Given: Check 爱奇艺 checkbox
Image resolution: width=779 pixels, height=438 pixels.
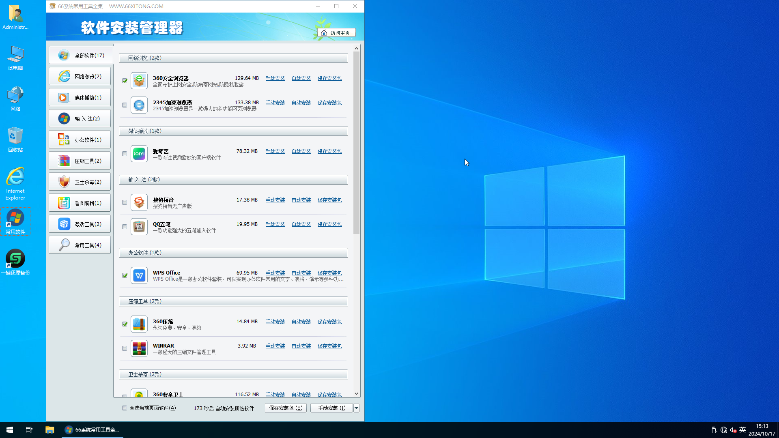Looking at the screenshot, I should 125,154.
